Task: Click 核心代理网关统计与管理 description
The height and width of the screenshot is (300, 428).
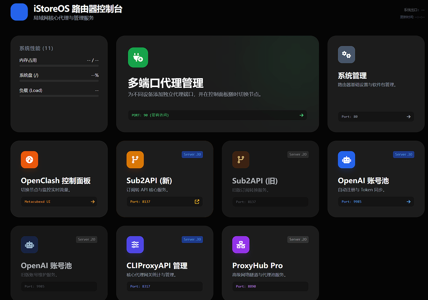Action: (152, 275)
